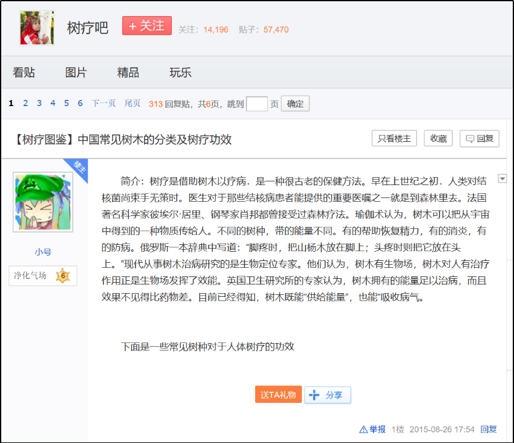Image resolution: width=514 pixels, height=443 pixels.
Task: Click the thread title 【树疗图鉴】
Action: pyautogui.click(x=123, y=139)
